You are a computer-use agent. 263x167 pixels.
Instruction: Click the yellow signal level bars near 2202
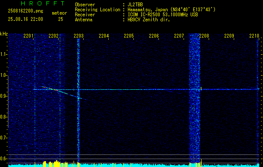[x=55, y=164]
